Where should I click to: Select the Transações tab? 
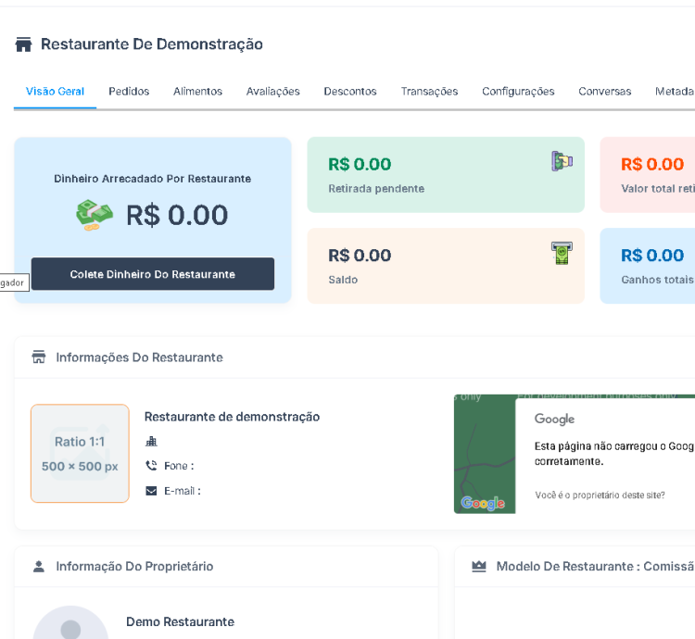429,92
